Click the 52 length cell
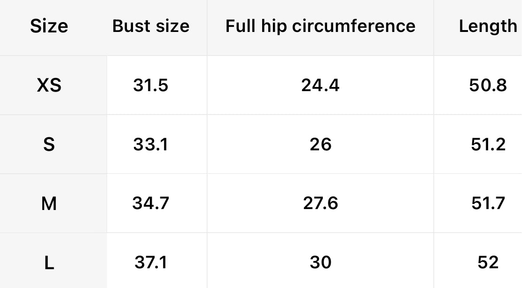The width and height of the screenshot is (522, 288). 488,263
